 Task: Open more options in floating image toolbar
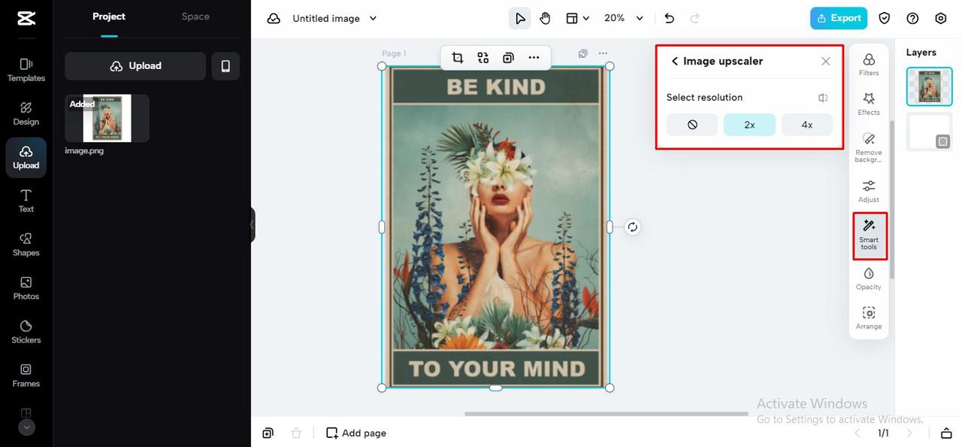click(534, 57)
